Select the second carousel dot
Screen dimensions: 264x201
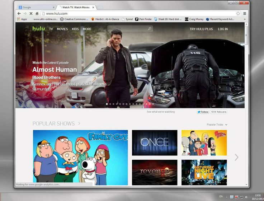click(x=110, y=104)
